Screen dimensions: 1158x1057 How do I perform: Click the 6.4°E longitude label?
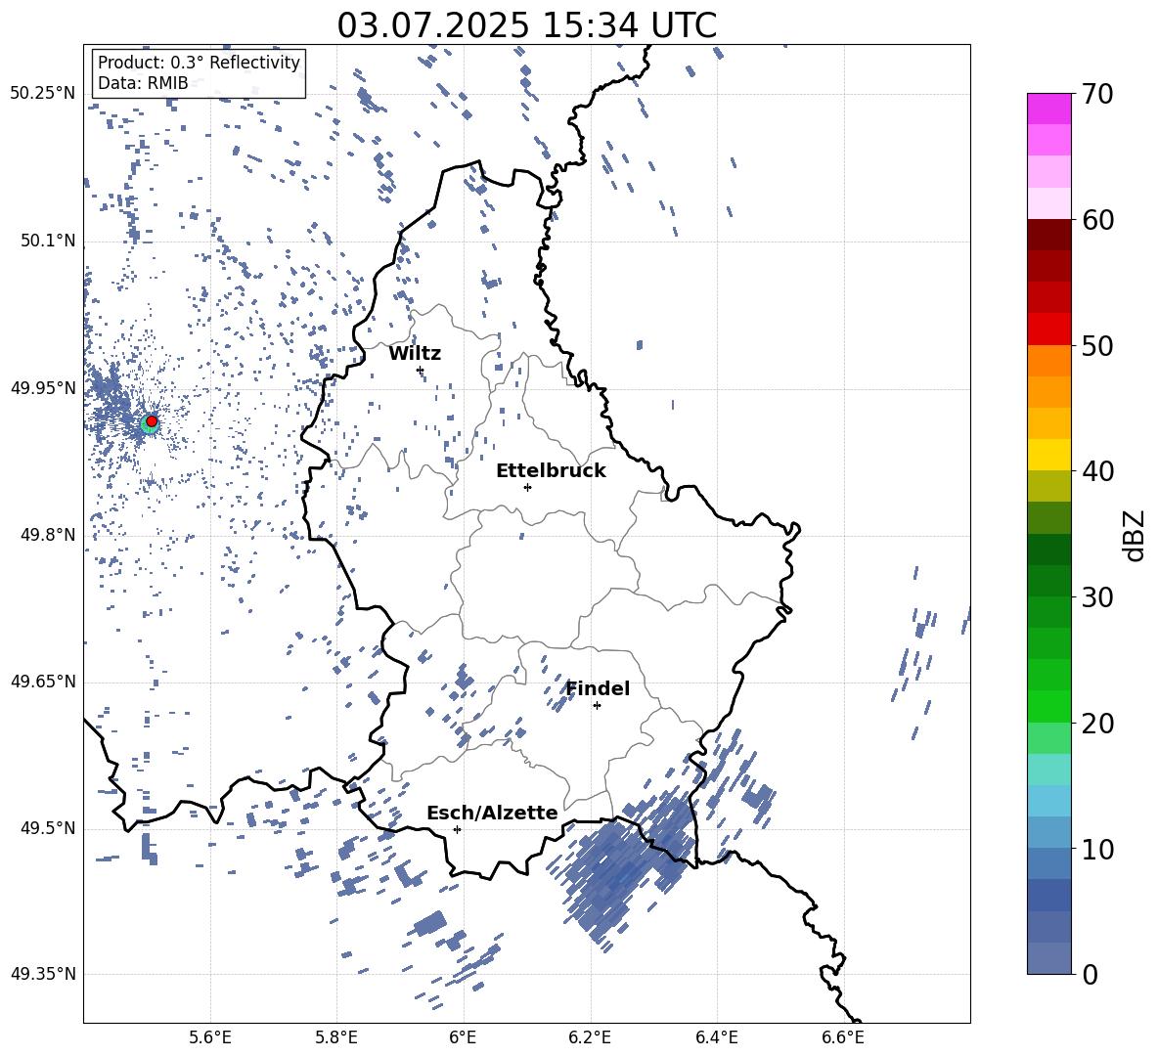click(716, 1037)
